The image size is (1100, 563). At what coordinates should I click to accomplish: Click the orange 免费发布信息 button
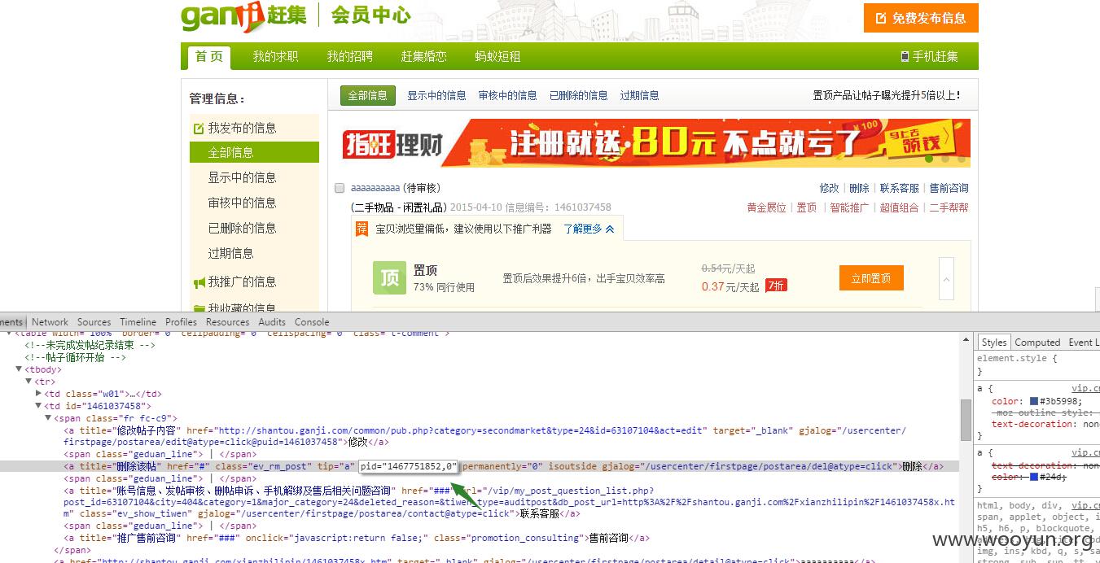pyautogui.click(x=921, y=18)
